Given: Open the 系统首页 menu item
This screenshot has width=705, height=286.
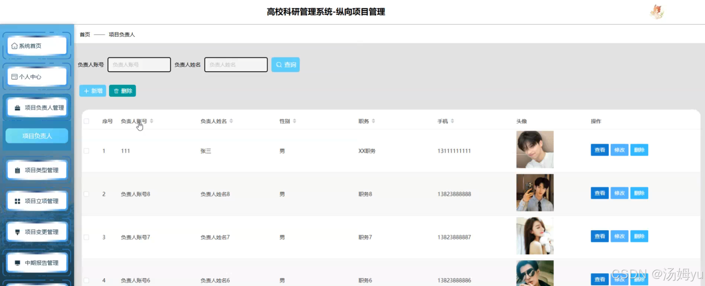Looking at the screenshot, I should [37, 46].
